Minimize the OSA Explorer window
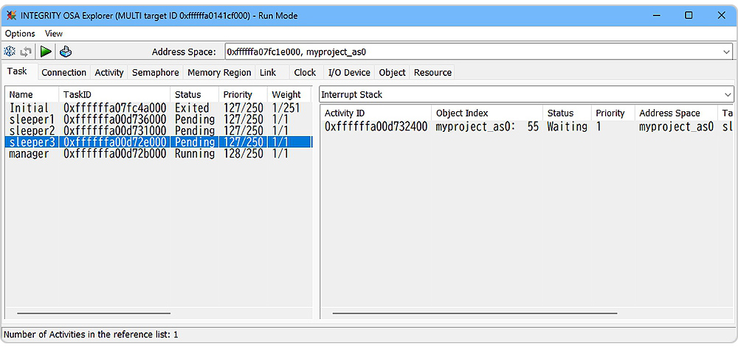738x347 pixels. point(657,15)
